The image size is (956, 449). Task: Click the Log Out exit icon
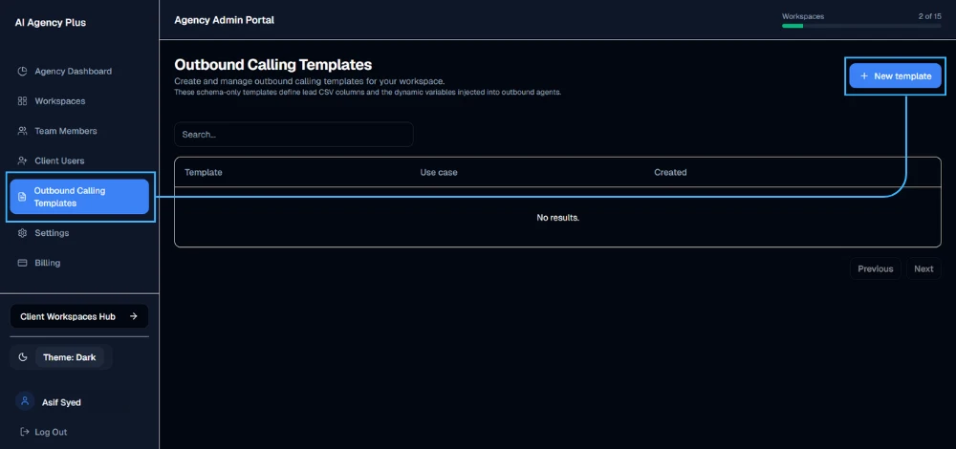pyautogui.click(x=25, y=432)
